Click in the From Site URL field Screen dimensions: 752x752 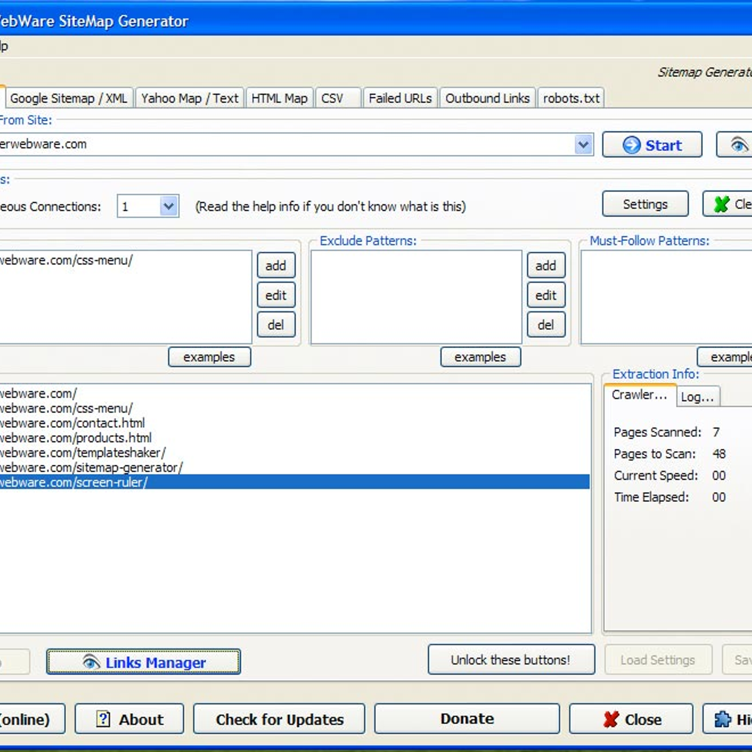pos(287,144)
